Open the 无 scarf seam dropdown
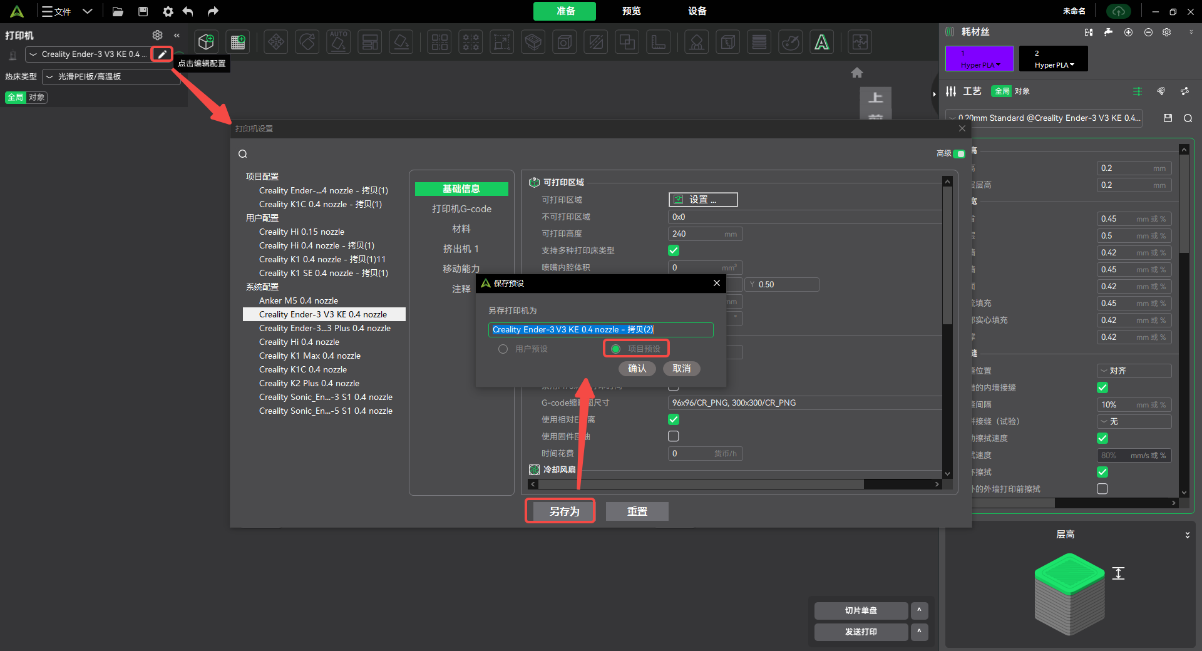 [x=1134, y=421]
